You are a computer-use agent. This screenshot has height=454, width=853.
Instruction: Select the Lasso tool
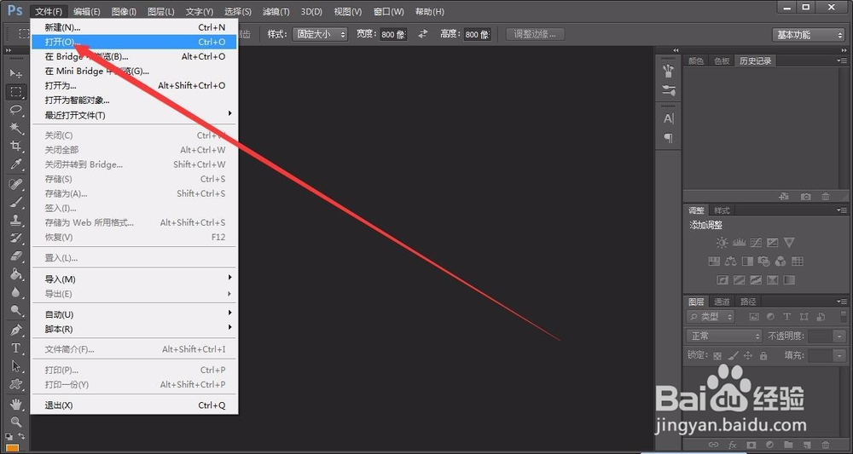(x=15, y=110)
